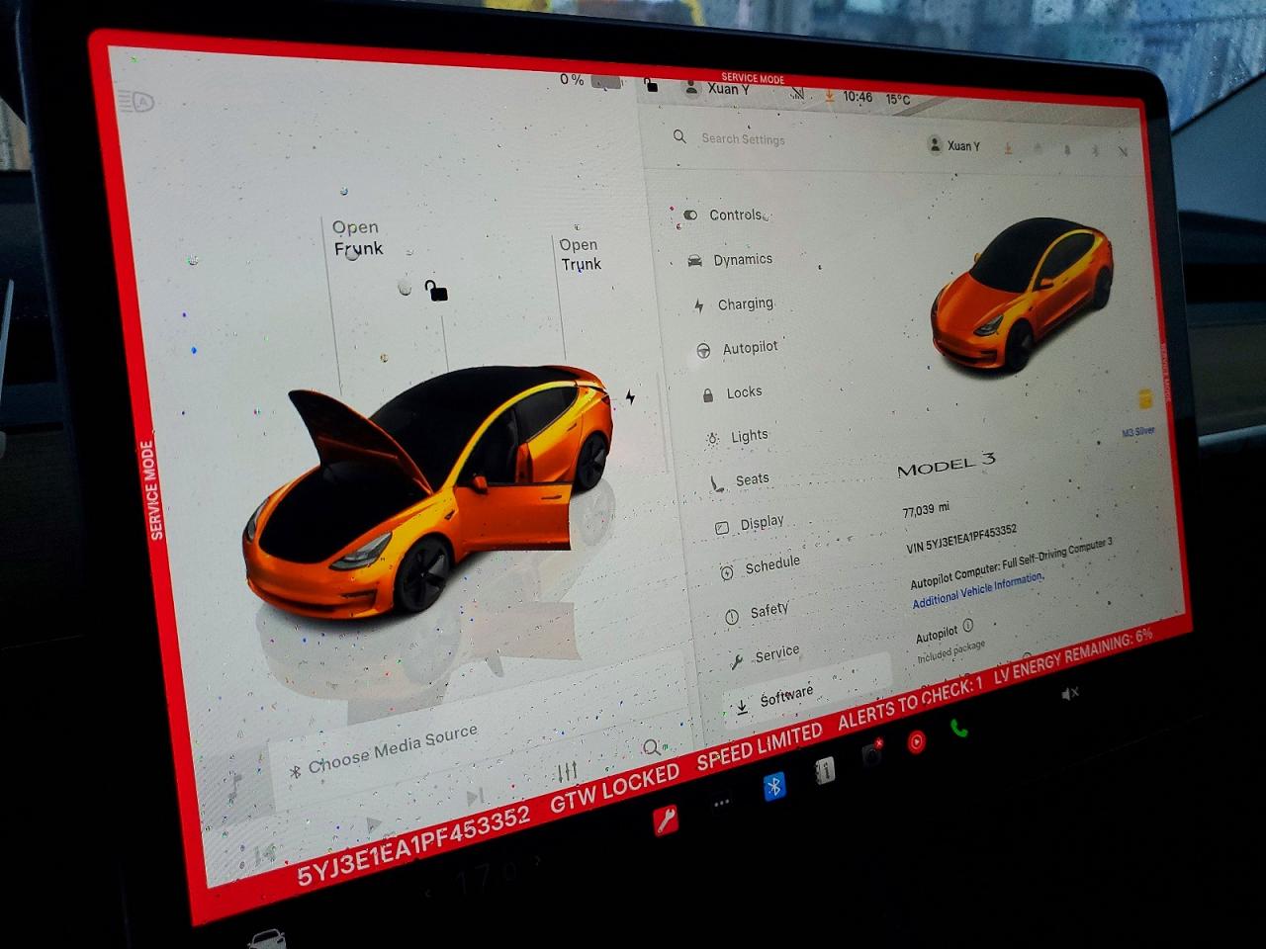The width and height of the screenshot is (1266, 949).
Task: Tap the software download arrow in status bar
Action: (x=829, y=97)
